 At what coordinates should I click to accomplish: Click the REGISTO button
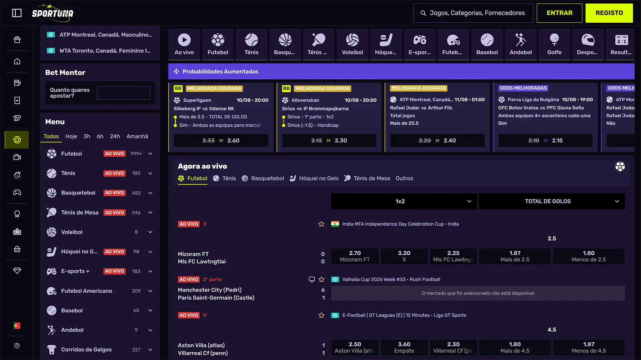coord(609,13)
